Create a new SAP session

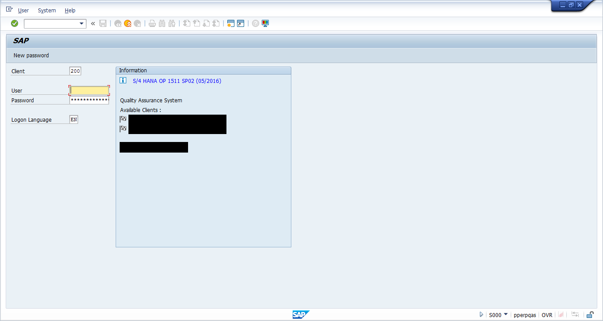click(x=230, y=23)
